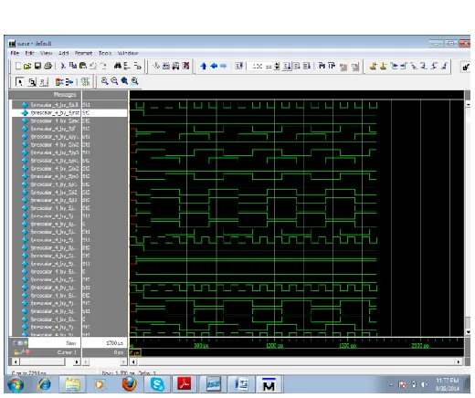
Task: Open the Add menu
Action: point(63,53)
